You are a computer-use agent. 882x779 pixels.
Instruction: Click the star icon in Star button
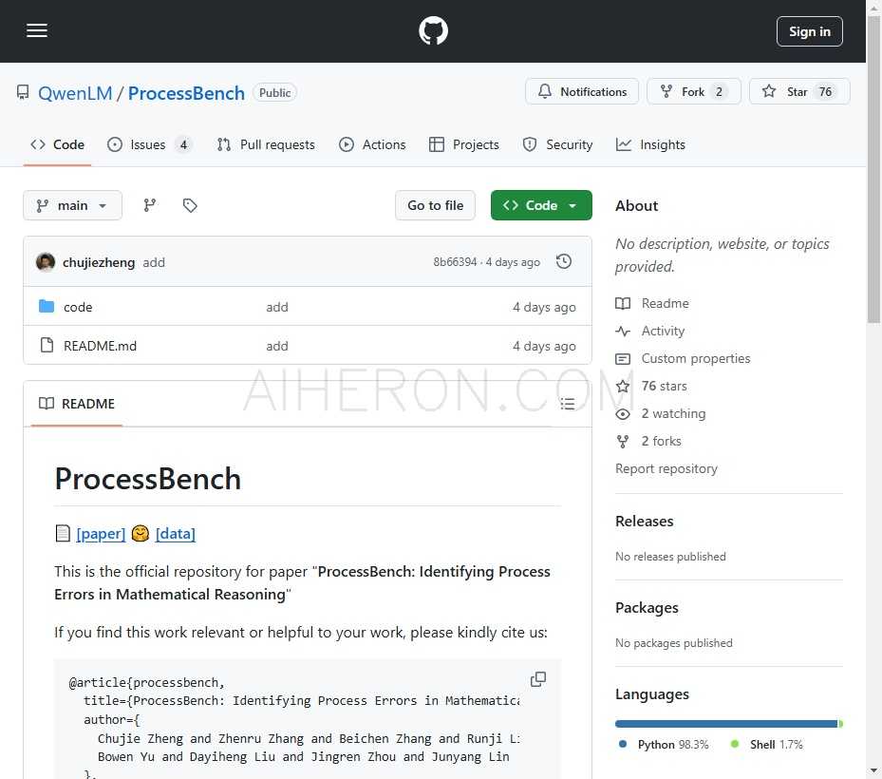point(769,91)
